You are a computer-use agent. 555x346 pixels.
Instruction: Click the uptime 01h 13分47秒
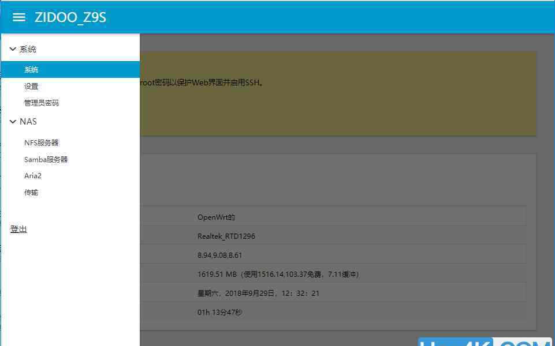tap(220, 313)
